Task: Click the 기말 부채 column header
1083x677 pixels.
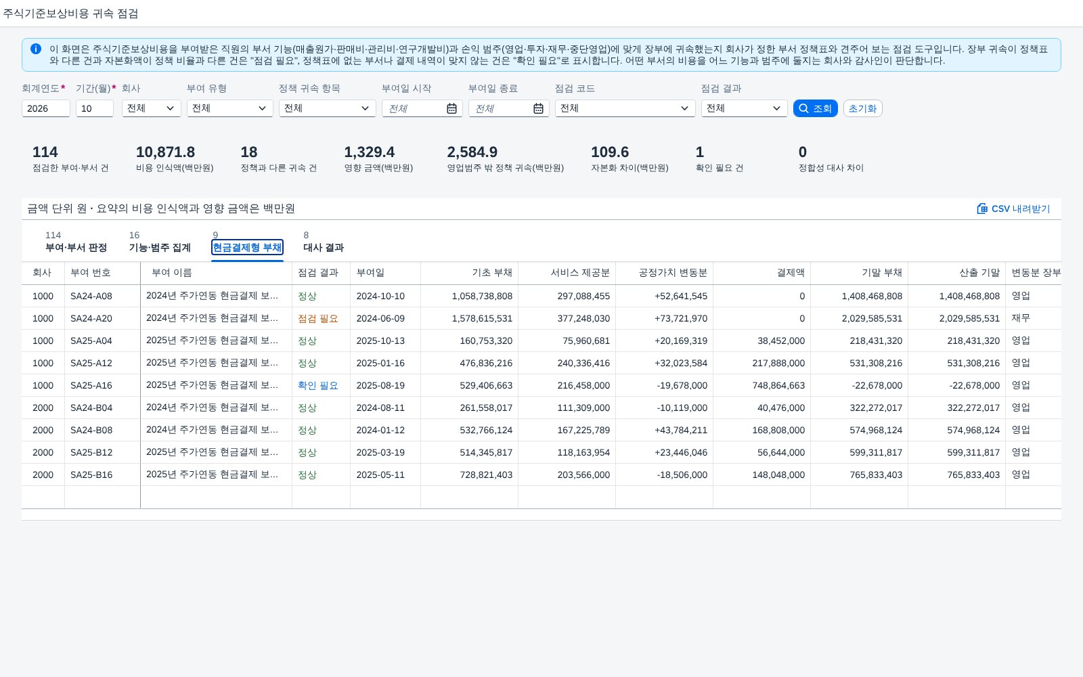Action: tap(860, 273)
